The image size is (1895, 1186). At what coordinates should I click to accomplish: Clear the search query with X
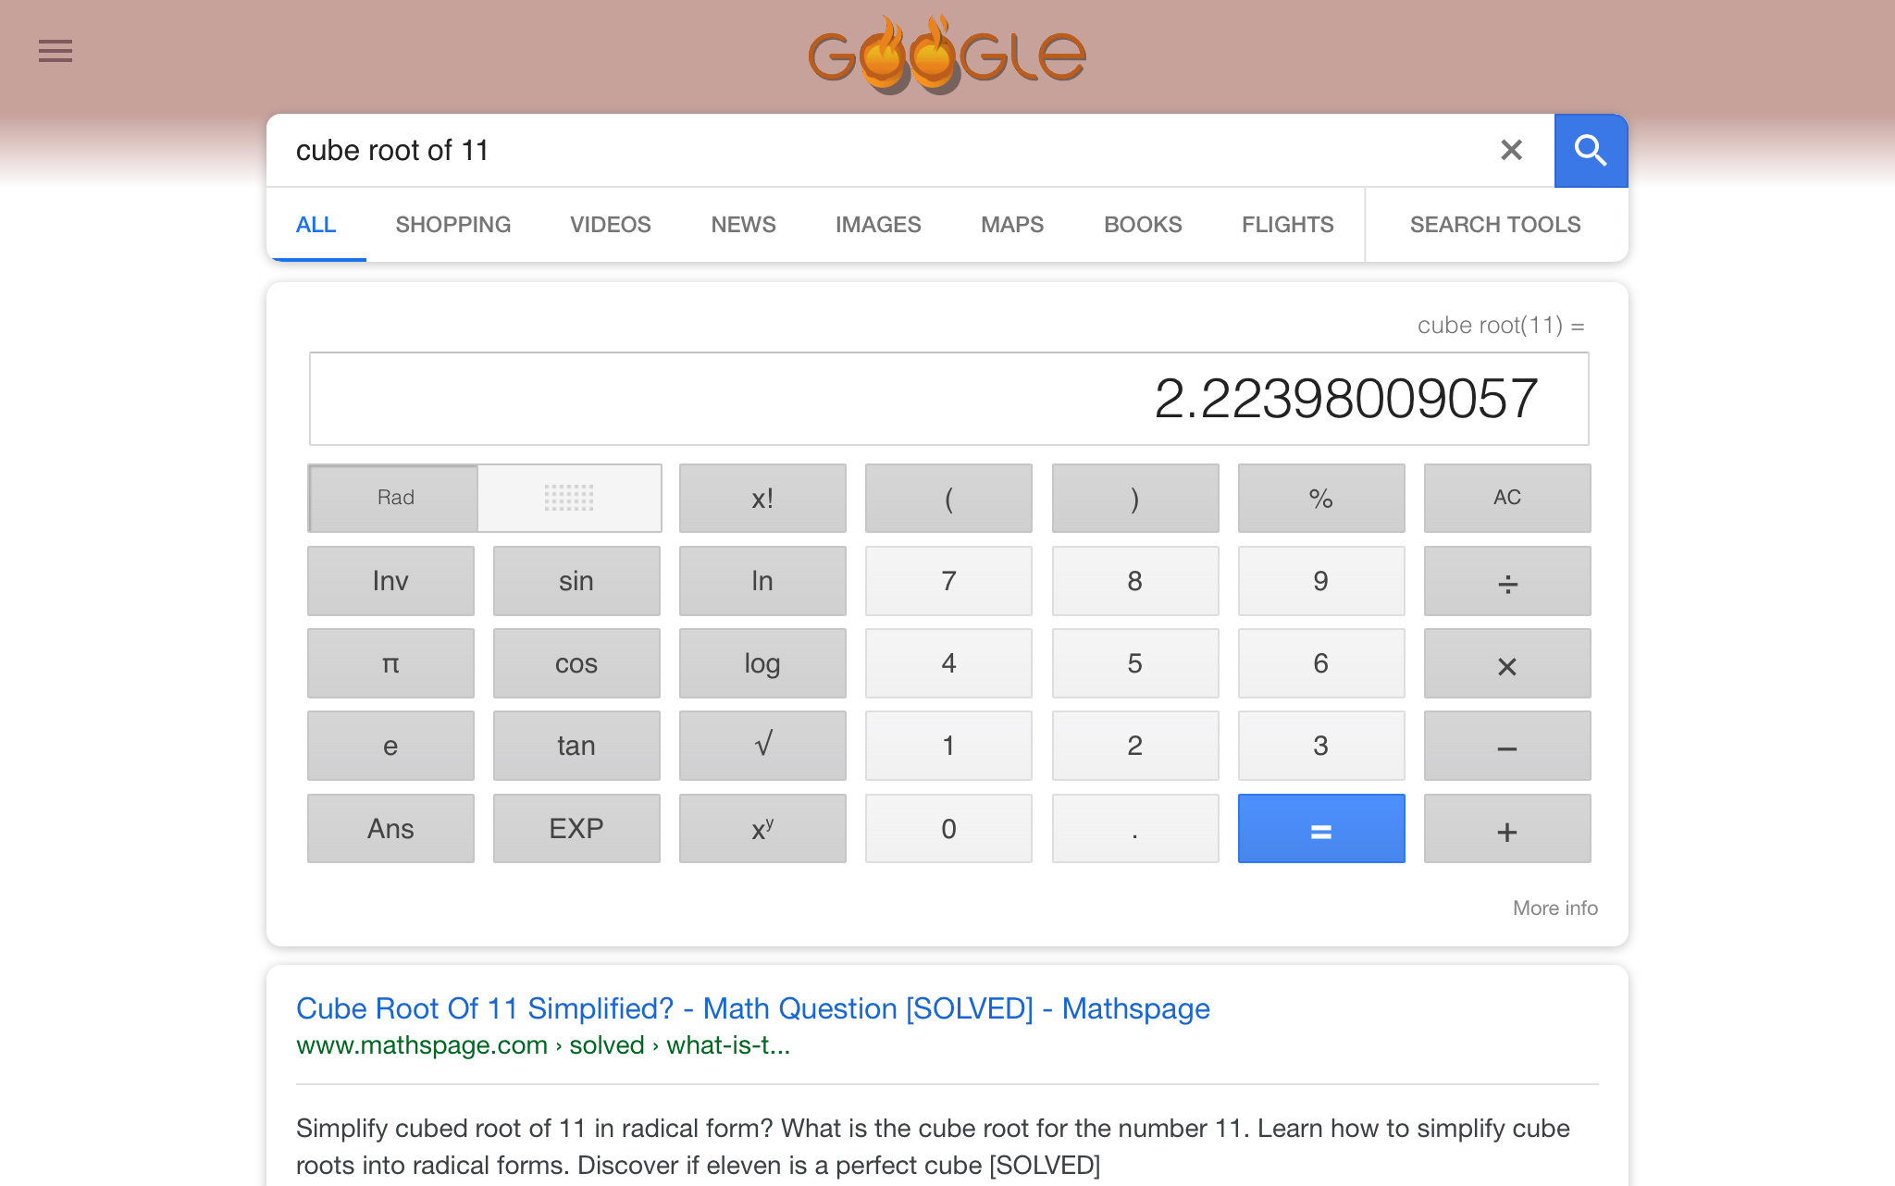tap(1511, 150)
